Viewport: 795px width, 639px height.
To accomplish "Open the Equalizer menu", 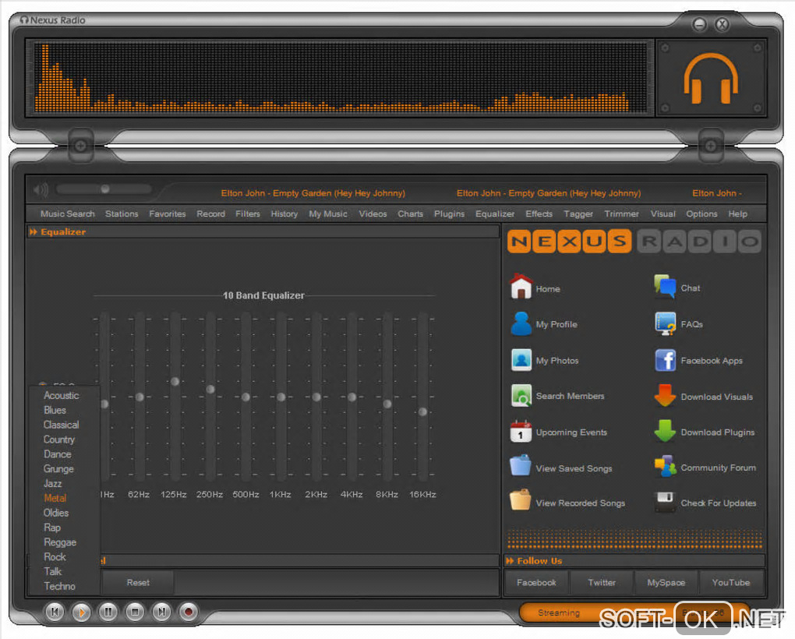I will click(495, 214).
